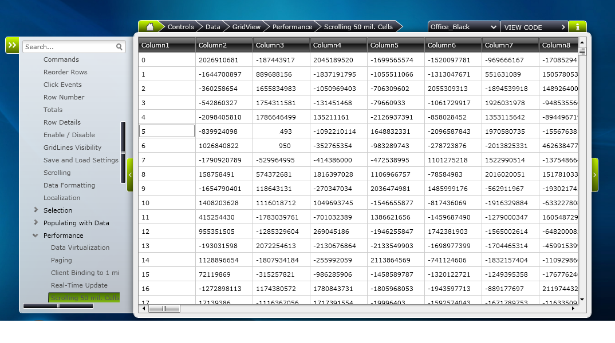Image resolution: width=615 pixels, height=343 pixels.
Task: Expand the Selection tree node
Action: click(36, 210)
